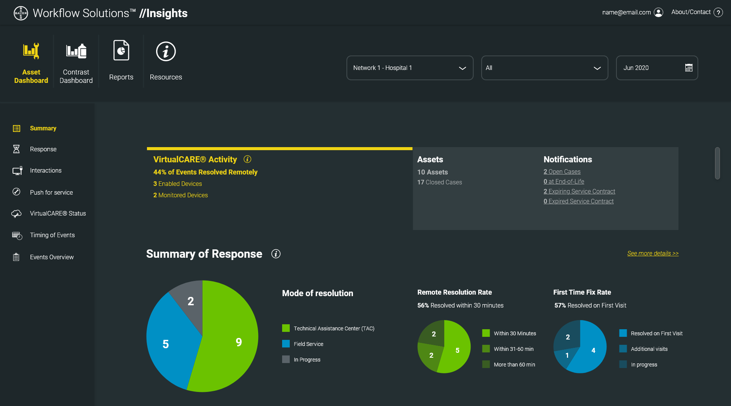Click the Technical Assistance Center green swatch
The image size is (731, 406).
point(286,328)
